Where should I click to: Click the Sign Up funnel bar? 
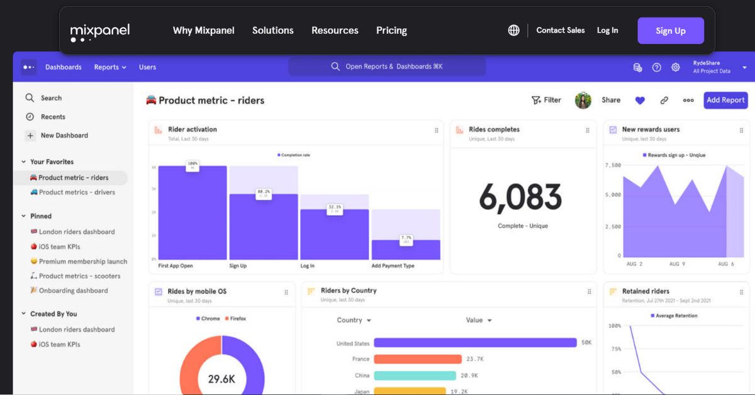(264, 226)
